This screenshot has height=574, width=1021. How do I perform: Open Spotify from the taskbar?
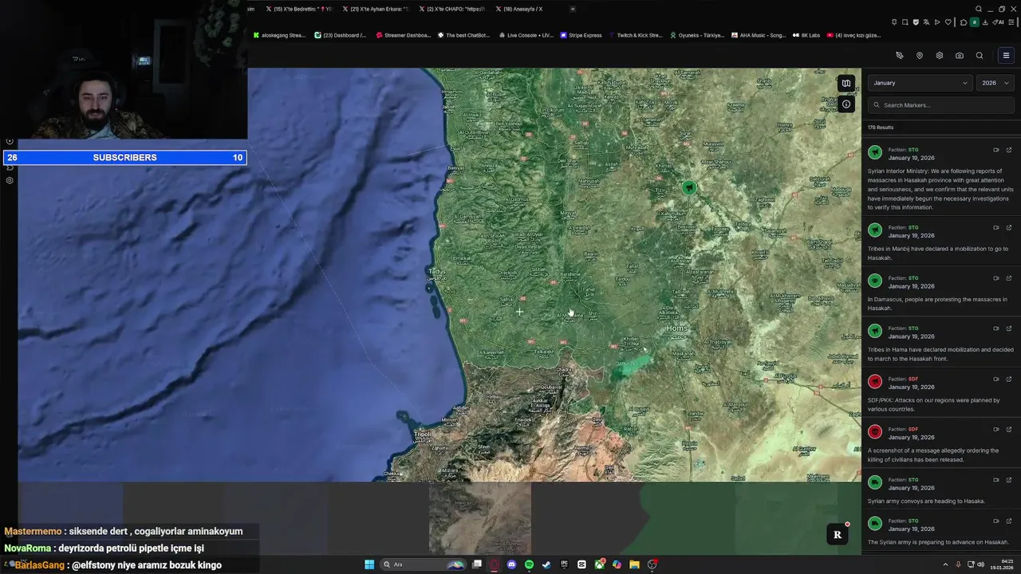pos(530,564)
